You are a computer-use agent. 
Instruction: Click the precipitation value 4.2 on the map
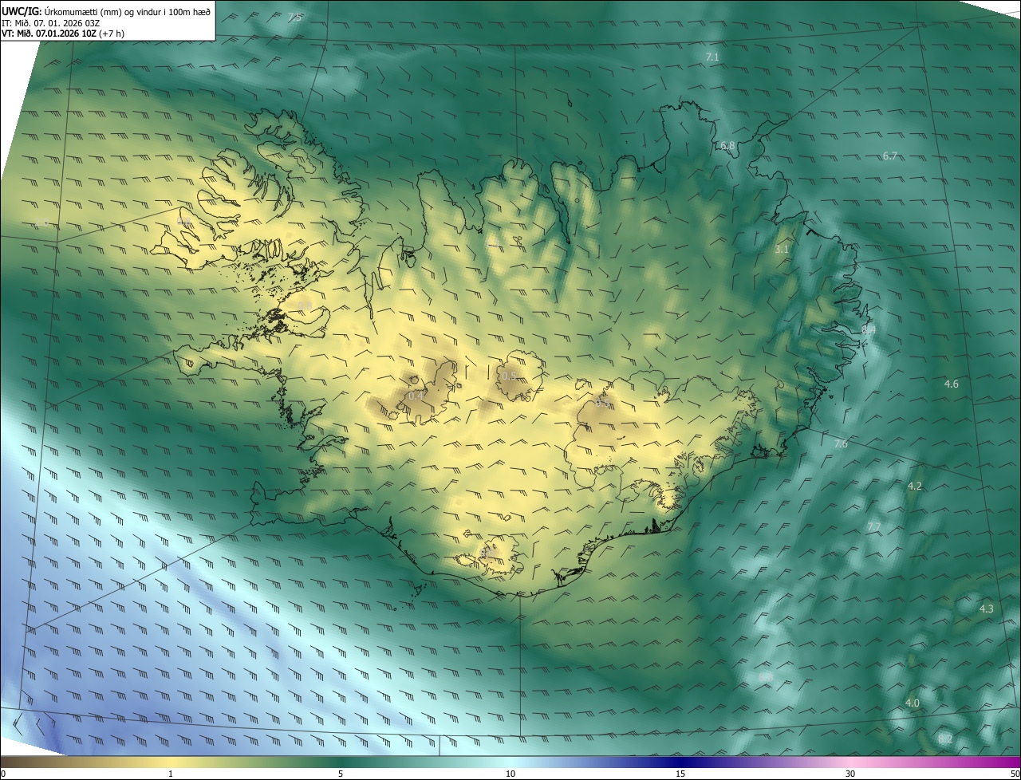pyautogui.click(x=915, y=487)
